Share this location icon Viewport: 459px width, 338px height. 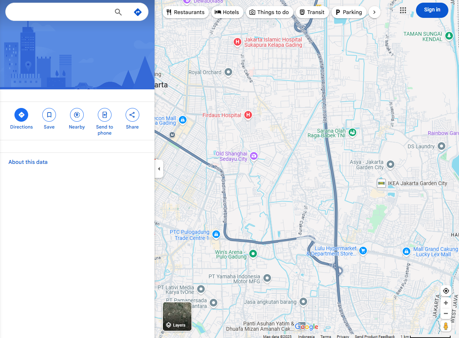click(x=132, y=115)
